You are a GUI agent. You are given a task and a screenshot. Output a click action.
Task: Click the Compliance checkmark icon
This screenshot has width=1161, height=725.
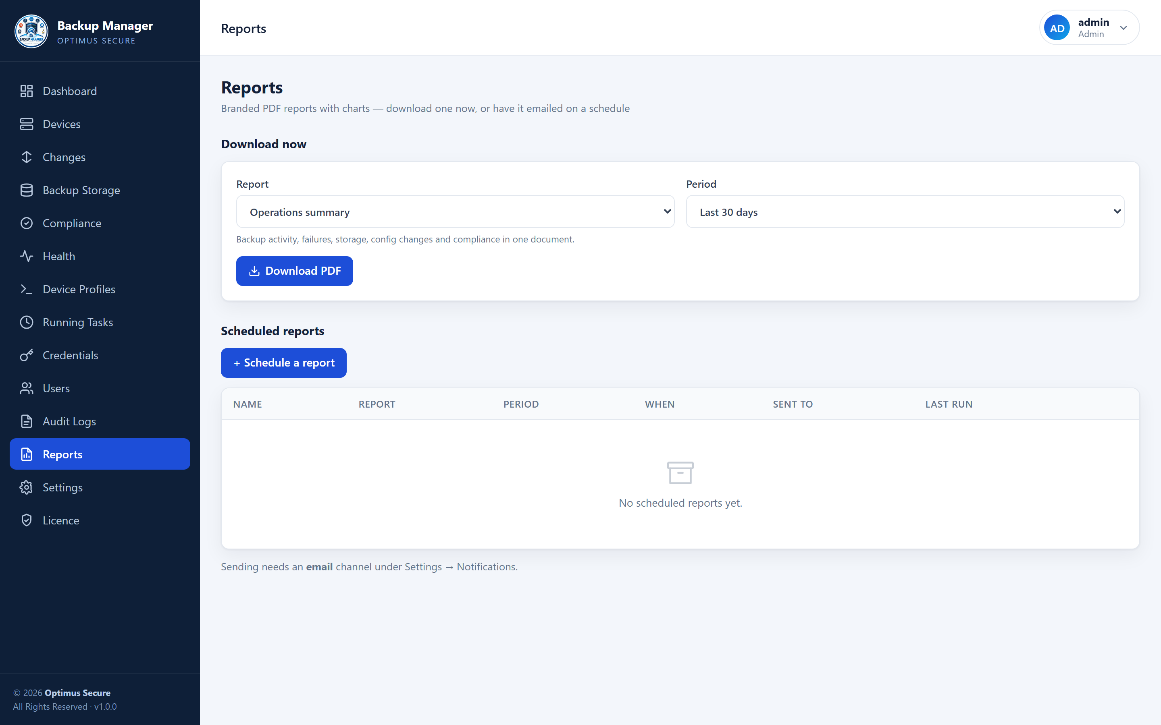tap(26, 224)
